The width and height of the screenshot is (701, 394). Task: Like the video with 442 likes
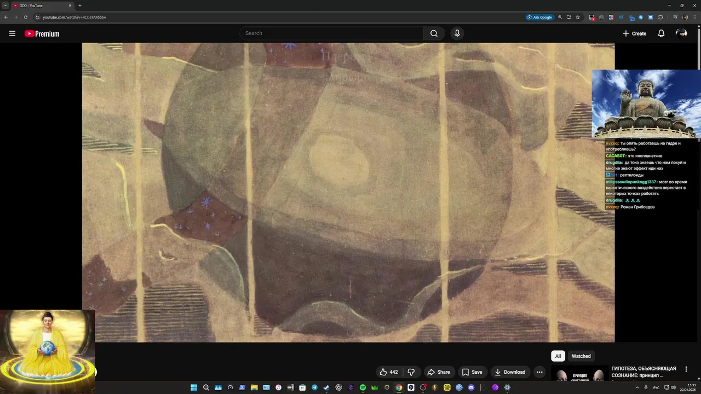[389, 372]
